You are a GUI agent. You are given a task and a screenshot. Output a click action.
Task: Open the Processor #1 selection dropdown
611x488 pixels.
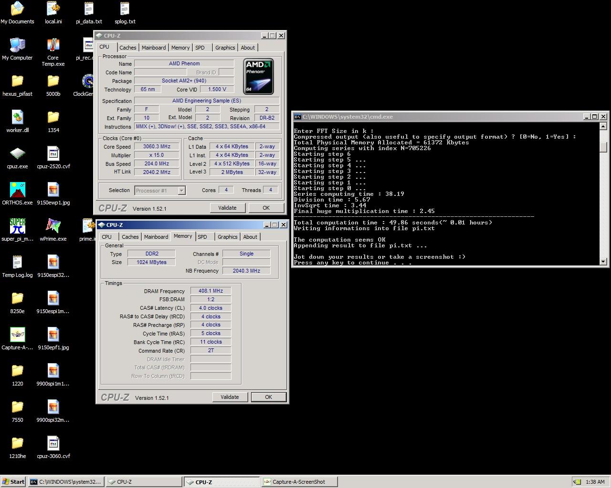[160, 190]
